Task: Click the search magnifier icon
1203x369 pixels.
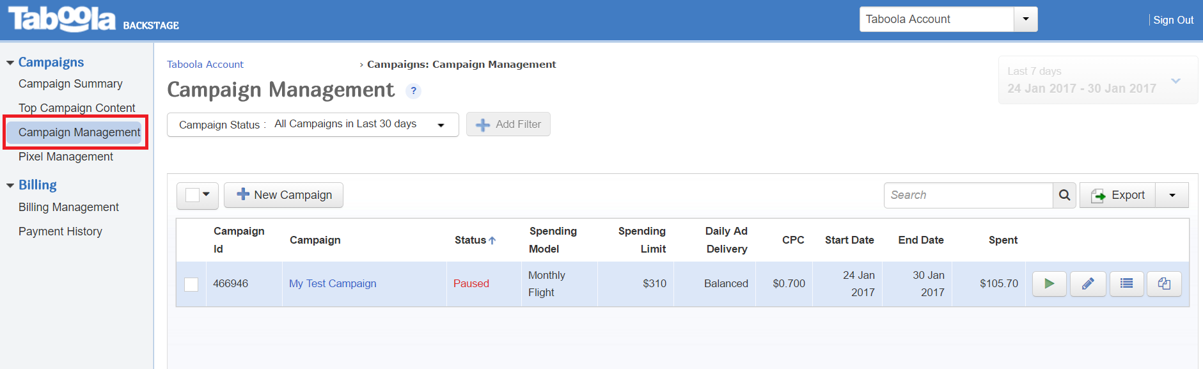Action: (1064, 195)
